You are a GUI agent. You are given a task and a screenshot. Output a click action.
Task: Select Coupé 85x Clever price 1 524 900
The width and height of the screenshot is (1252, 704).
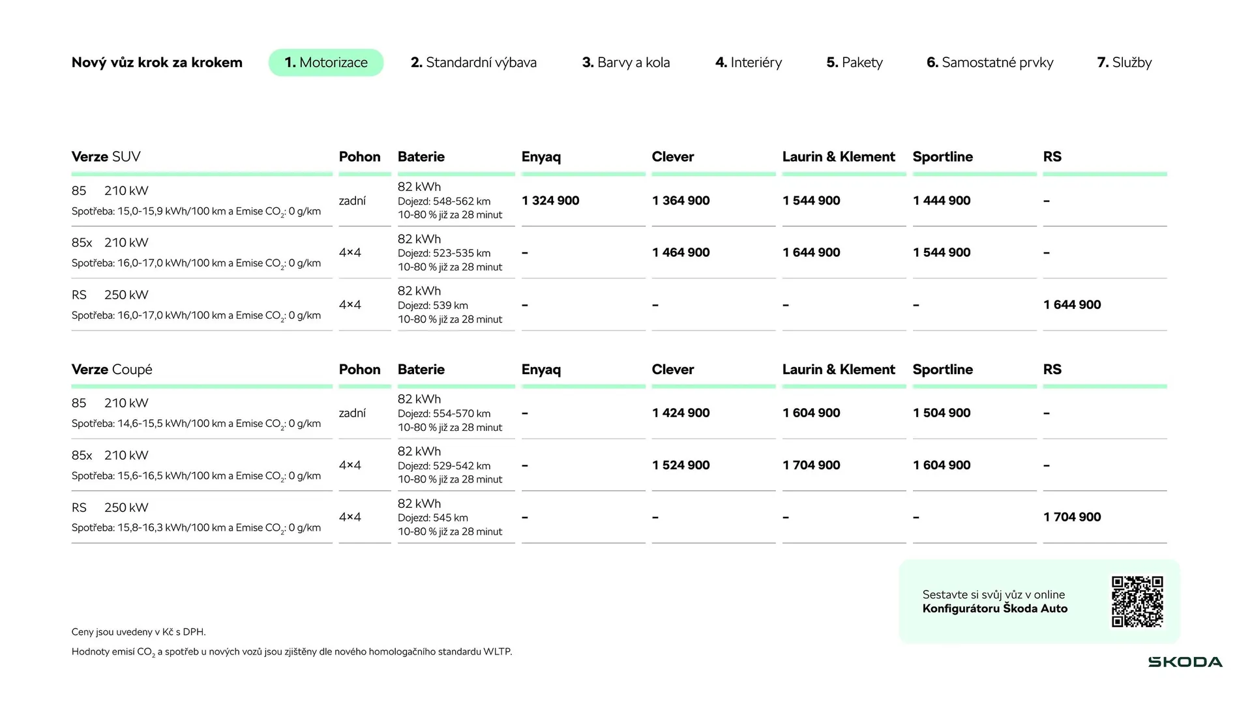tap(681, 465)
